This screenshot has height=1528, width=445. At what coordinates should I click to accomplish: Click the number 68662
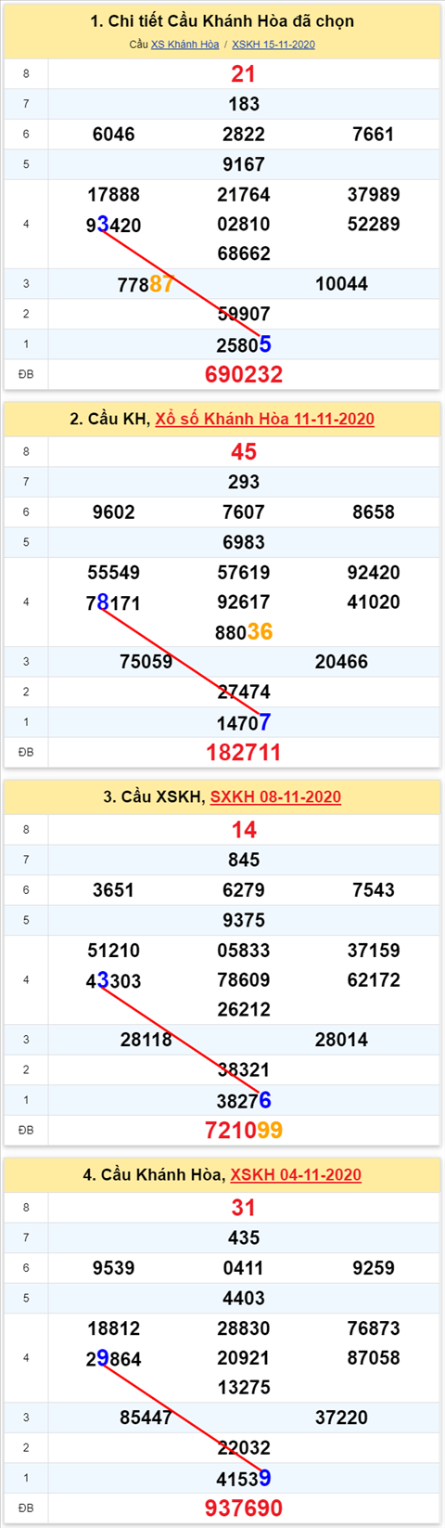[x=244, y=253]
